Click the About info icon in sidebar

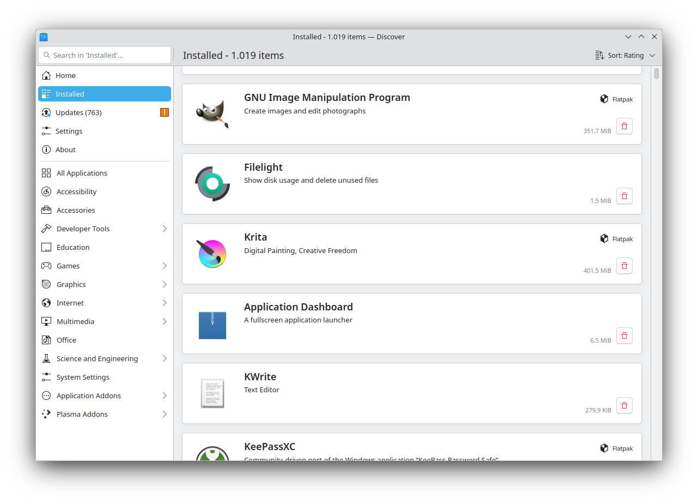coord(46,149)
